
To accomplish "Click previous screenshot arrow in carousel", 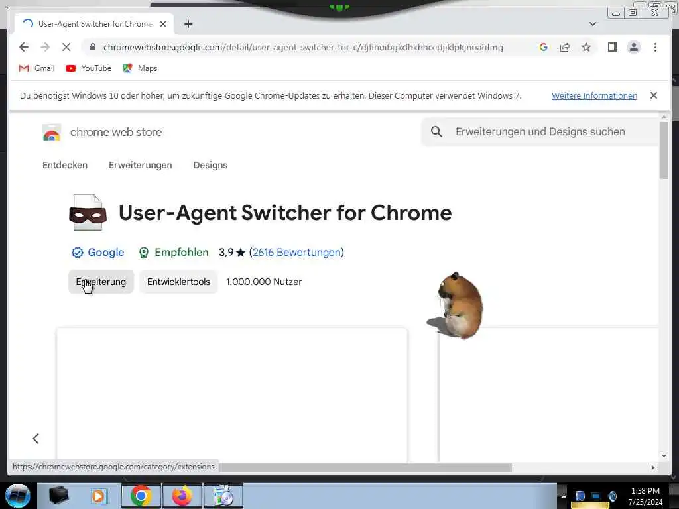I will click(36, 439).
